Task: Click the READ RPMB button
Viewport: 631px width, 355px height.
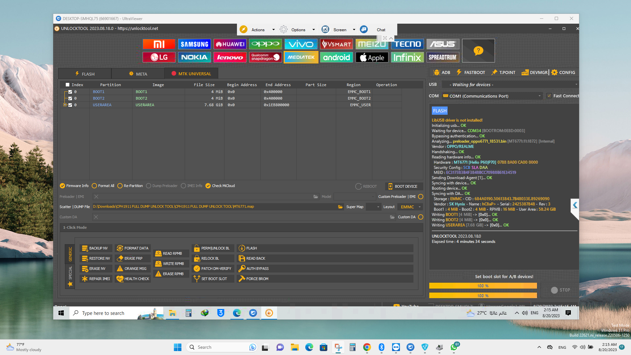Action: click(x=171, y=253)
